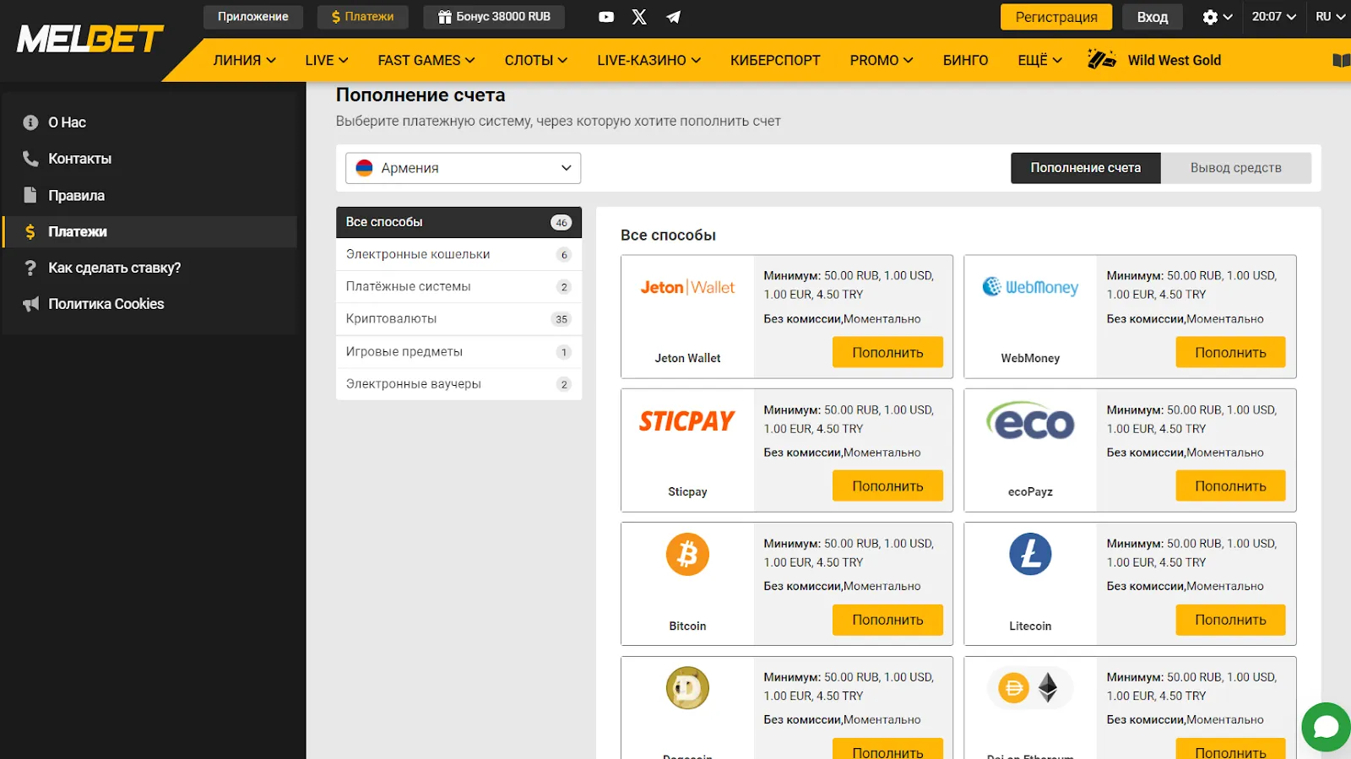Open the Telegram channel icon
Screen dimensions: 1351x759
pos(673,17)
